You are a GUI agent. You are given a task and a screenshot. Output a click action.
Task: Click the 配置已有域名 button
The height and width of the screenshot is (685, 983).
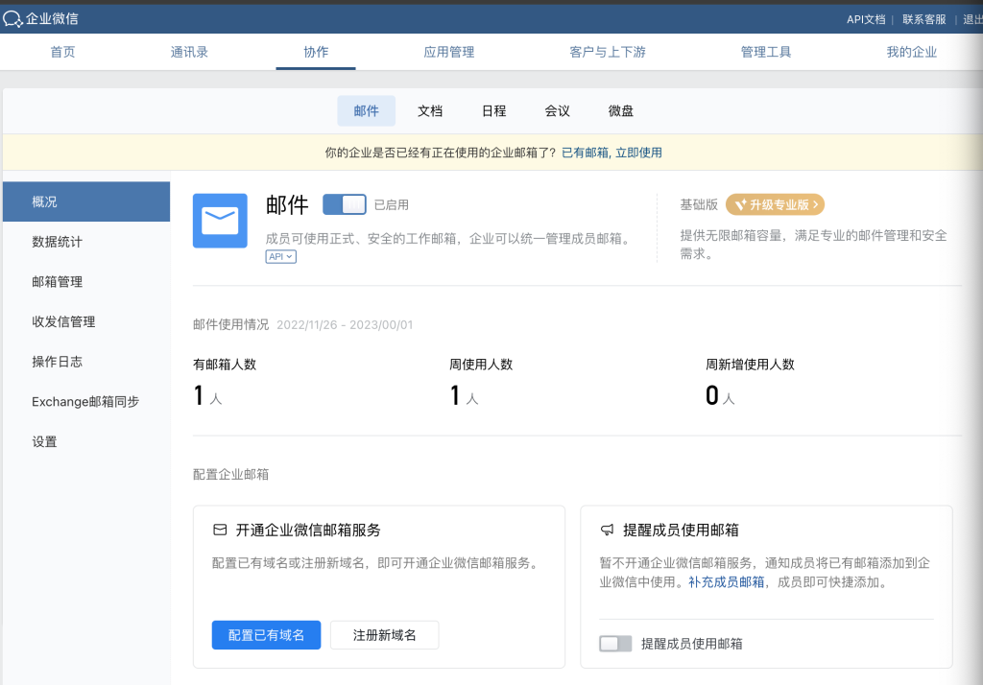(x=266, y=634)
